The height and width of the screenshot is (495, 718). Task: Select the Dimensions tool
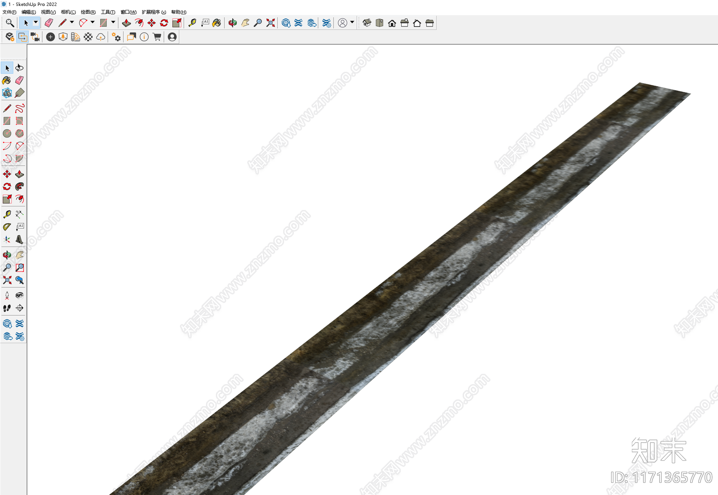point(19,214)
